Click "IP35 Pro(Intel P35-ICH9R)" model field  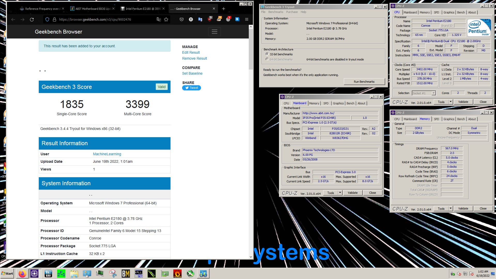click(327, 118)
